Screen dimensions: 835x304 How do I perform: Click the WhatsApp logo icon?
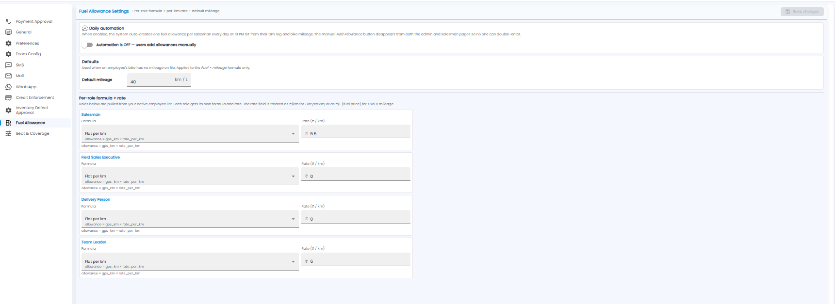[8, 87]
